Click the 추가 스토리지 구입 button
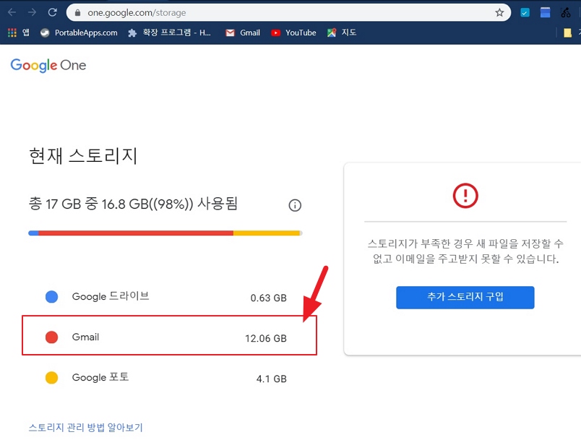Screen dimensions: 581x440 pyautogui.click(x=465, y=297)
